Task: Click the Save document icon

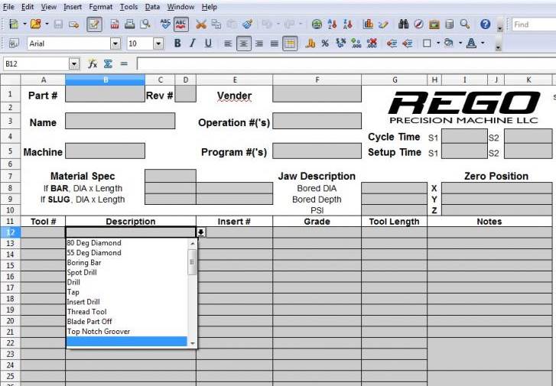Action: tap(58, 24)
